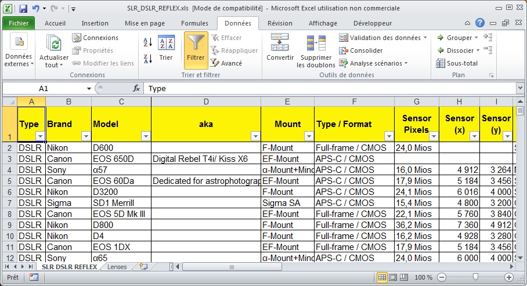Toggle the Filtrer filter button

pyautogui.click(x=196, y=50)
